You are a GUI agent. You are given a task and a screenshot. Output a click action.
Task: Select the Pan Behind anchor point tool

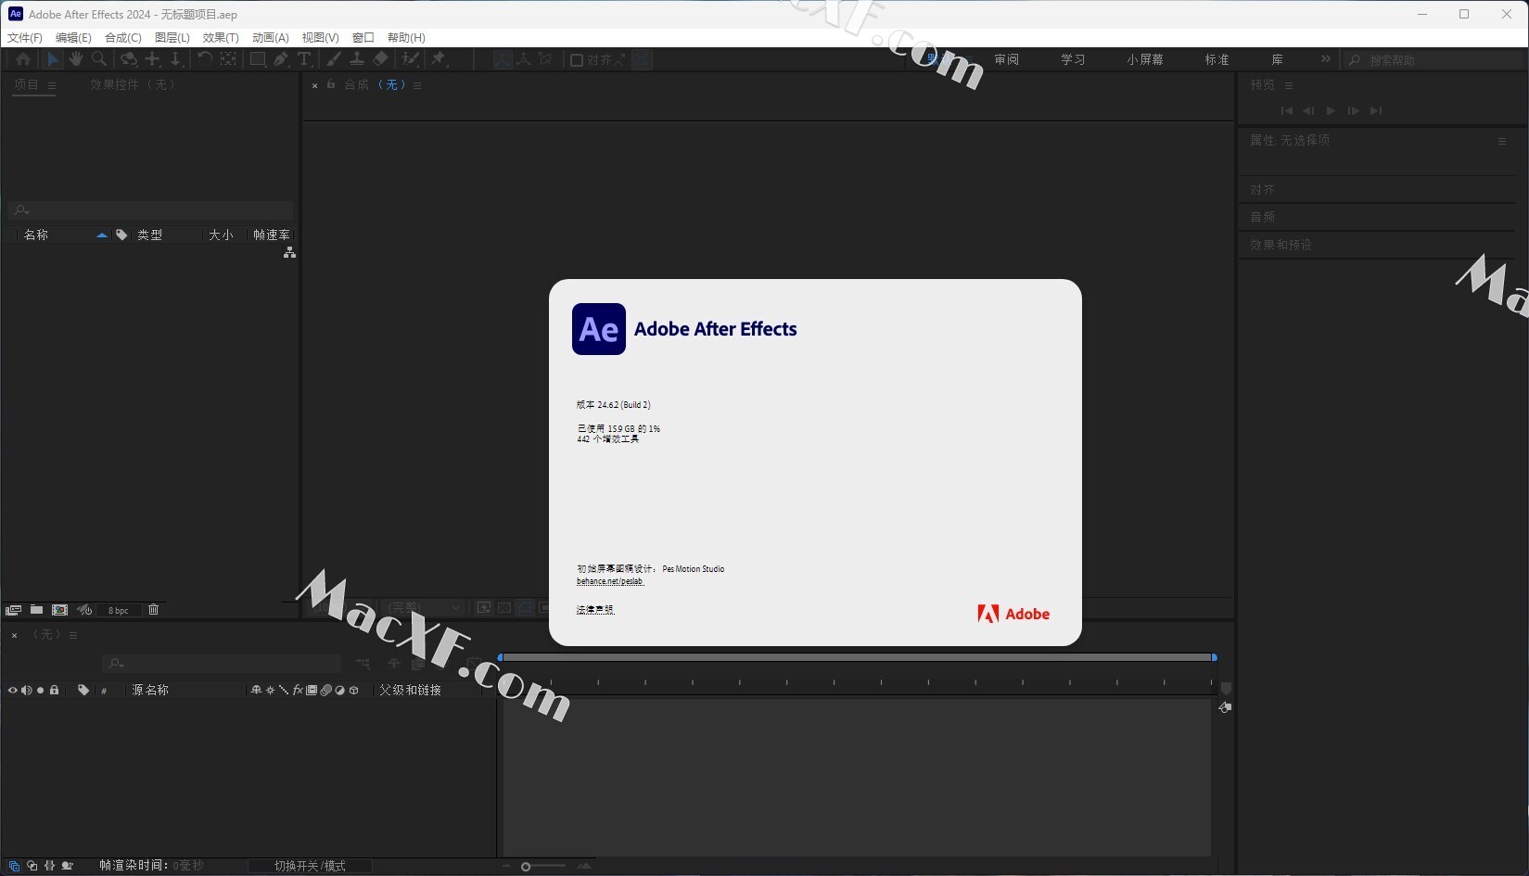[228, 59]
